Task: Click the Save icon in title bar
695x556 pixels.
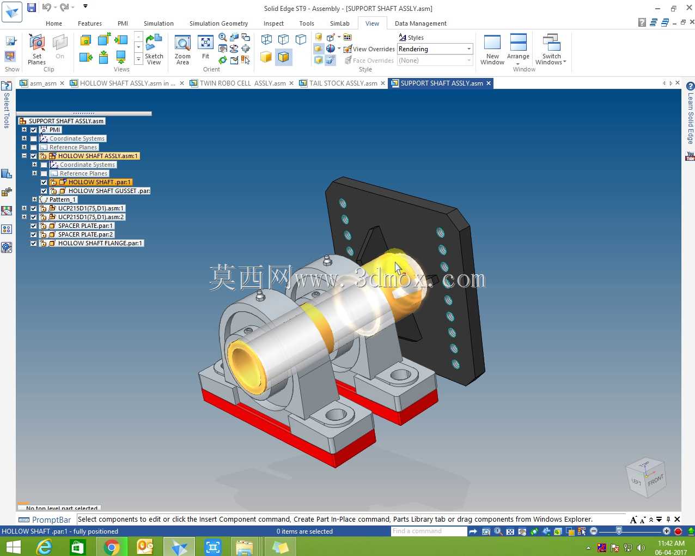Action: click(32, 7)
